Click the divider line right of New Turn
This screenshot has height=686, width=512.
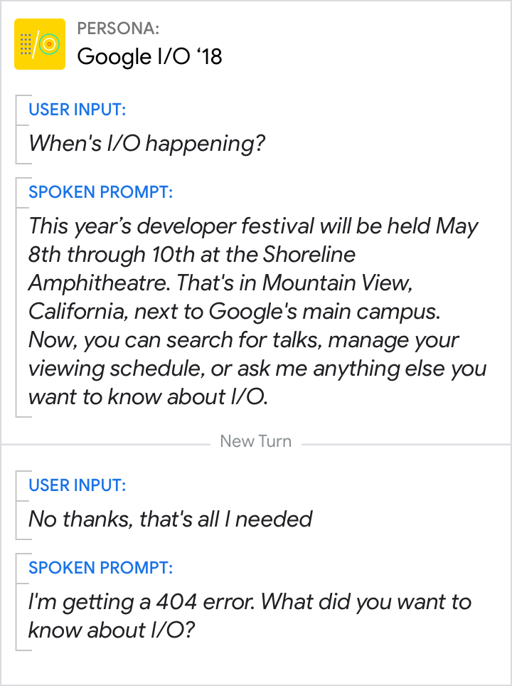(x=405, y=444)
